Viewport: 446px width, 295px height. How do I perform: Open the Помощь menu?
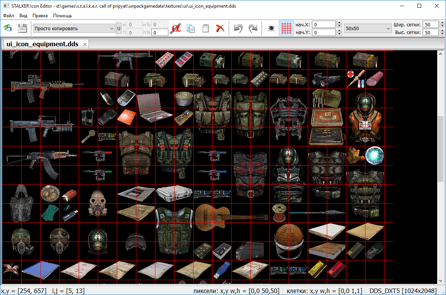[x=63, y=16]
